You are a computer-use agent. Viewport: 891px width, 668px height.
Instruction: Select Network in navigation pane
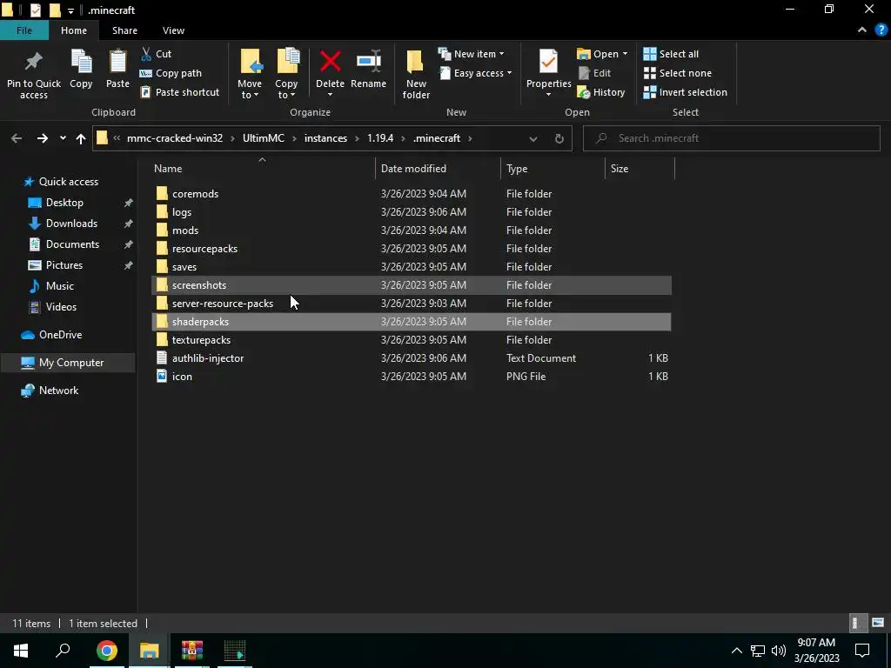pyautogui.click(x=58, y=391)
